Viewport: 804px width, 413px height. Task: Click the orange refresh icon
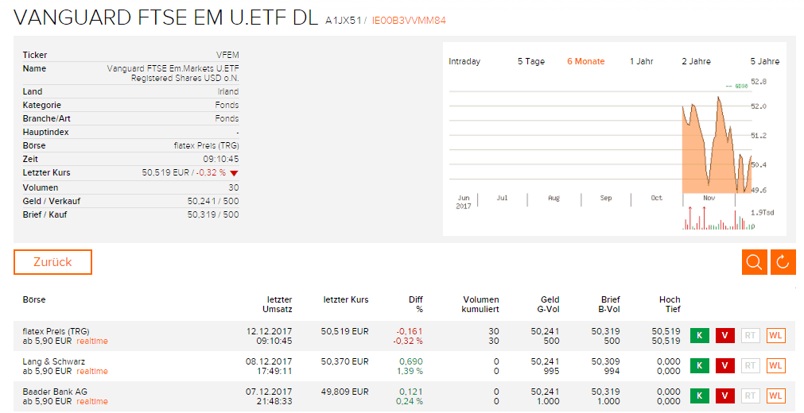click(783, 262)
